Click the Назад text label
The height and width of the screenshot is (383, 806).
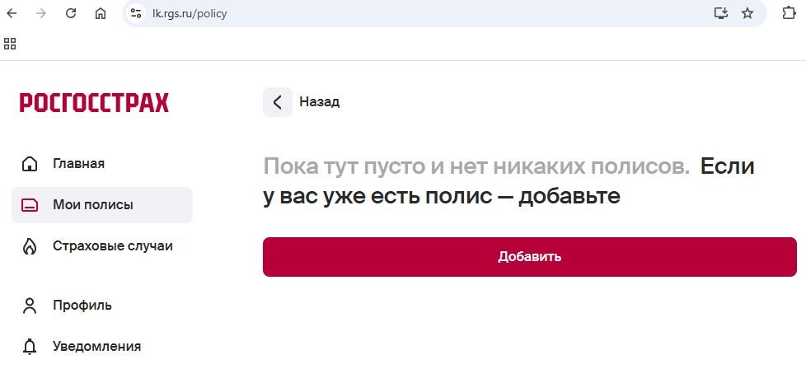tap(319, 102)
